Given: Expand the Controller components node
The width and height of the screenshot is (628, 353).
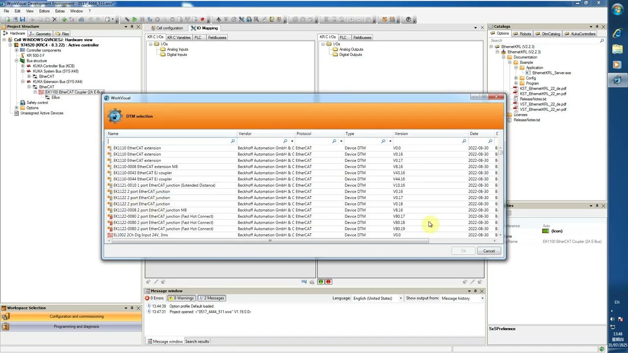Looking at the screenshot, I should [x=16, y=50].
